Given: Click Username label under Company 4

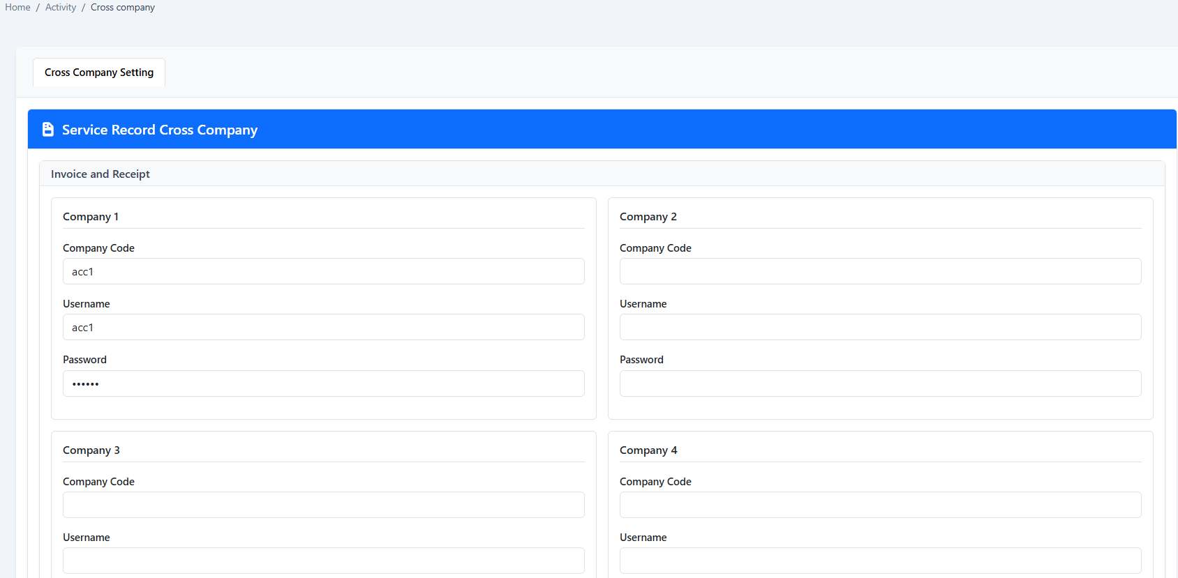Looking at the screenshot, I should click(643, 538).
